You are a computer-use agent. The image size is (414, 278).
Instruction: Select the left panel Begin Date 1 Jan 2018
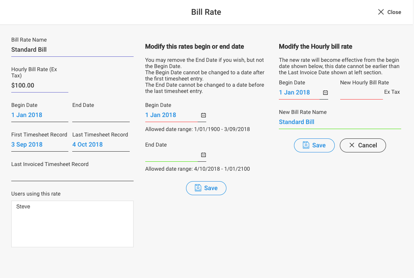coord(40,115)
